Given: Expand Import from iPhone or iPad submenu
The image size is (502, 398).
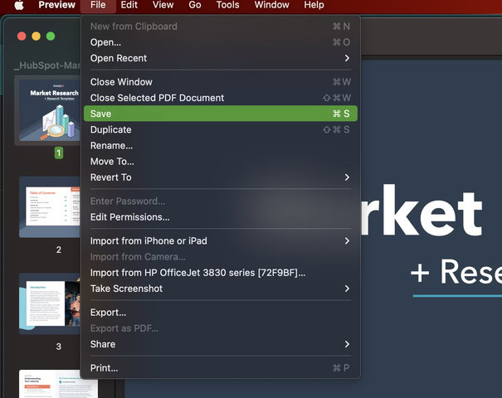Looking at the screenshot, I should (x=220, y=241).
